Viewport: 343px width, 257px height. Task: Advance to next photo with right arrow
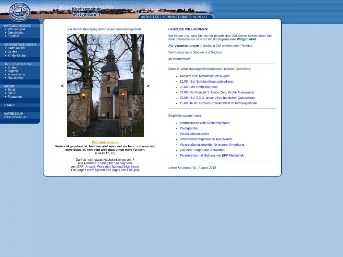(x=148, y=86)
